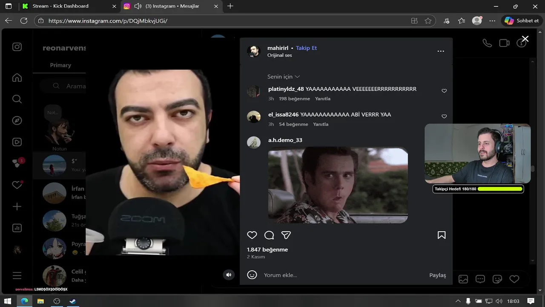The width and height of the screenshot is (545, 307).
Task: Share the post with the paper plane icon
Action: 286,235
